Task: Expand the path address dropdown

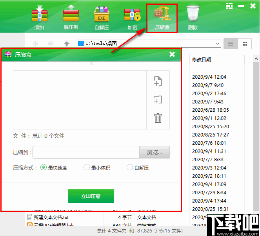Action: tap(218, 44)
